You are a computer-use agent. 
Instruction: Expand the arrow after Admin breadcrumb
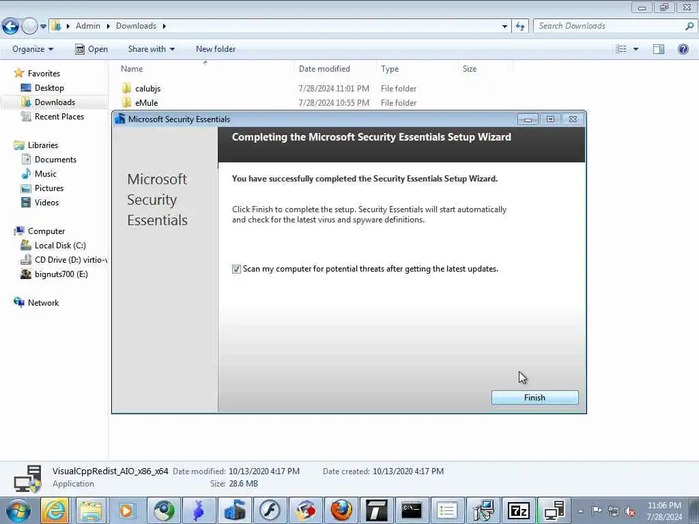click(x=108, y=26)
